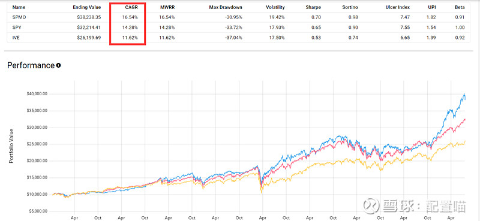Image resolution: width=480 pixels, height=221 pixels.
Task: Click the blue SPMO line peak
Action: pos(464,94)
